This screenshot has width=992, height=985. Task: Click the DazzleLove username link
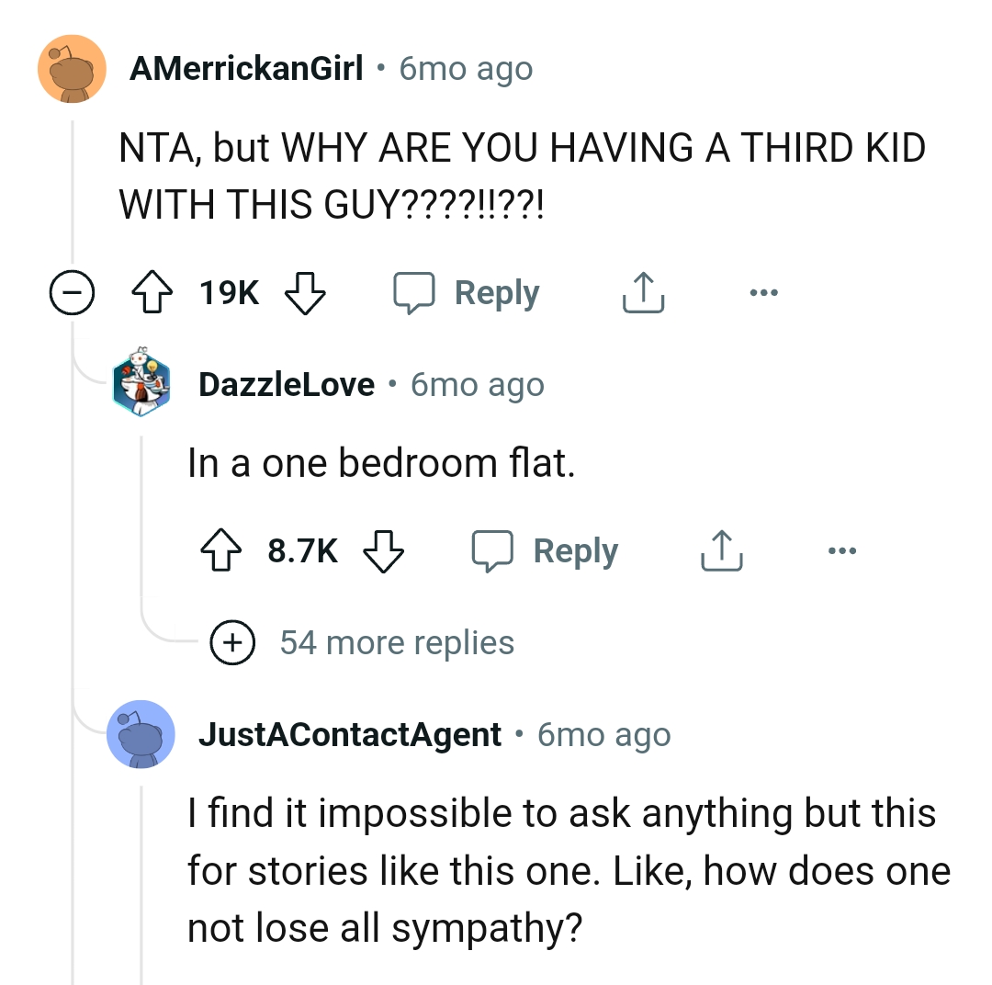pos(286,384)
